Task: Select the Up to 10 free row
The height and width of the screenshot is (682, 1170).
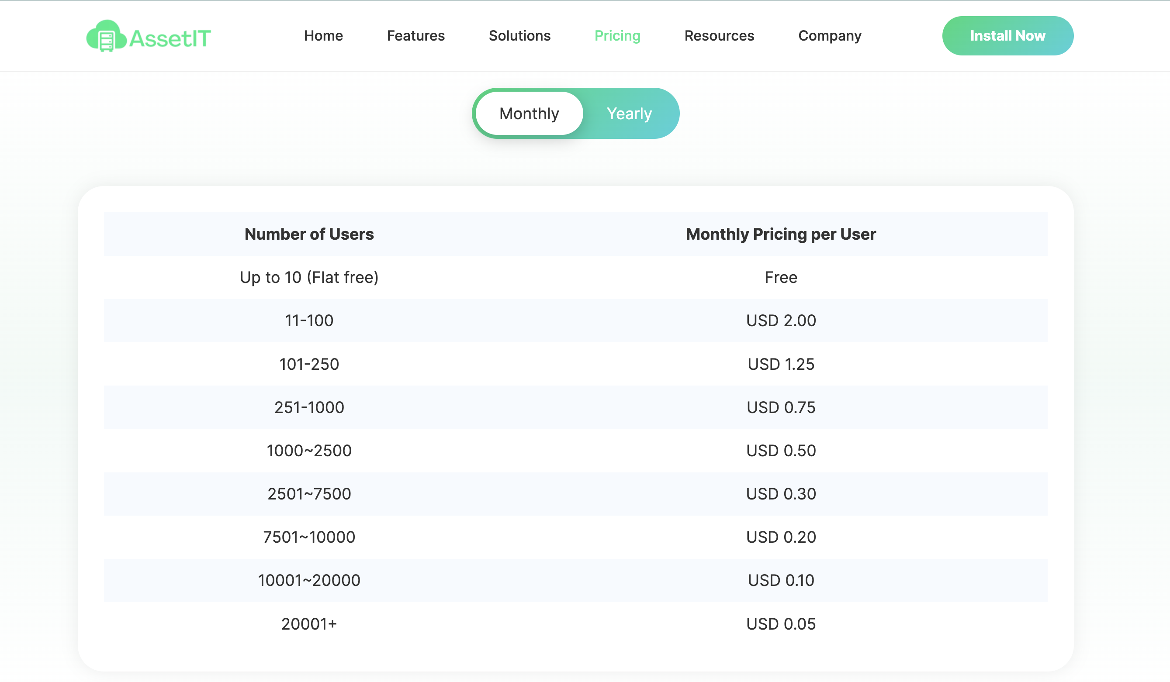Action: (x=309, y=277)
